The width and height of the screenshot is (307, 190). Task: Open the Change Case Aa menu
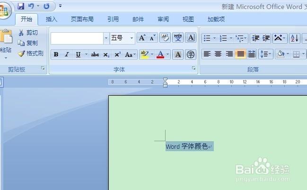click(x=130, y=54)
